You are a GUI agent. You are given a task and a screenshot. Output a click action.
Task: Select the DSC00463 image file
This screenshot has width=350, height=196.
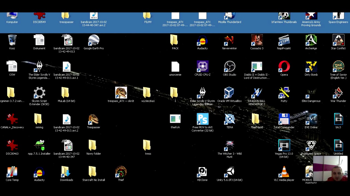[12, 148]
